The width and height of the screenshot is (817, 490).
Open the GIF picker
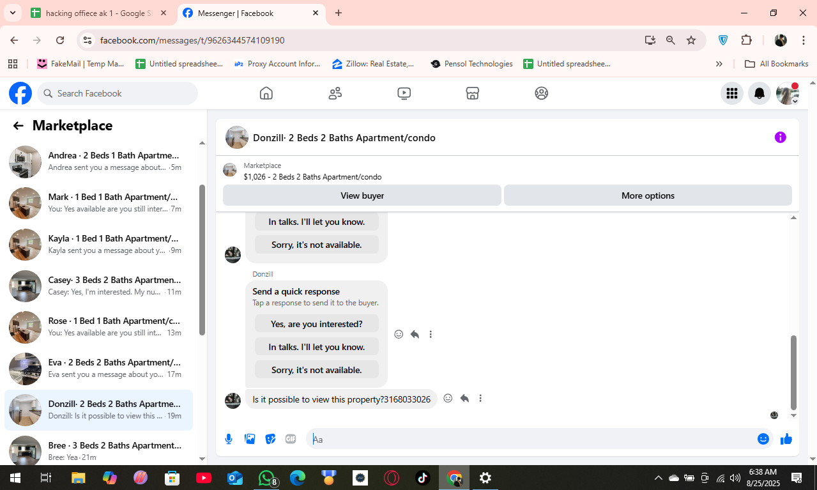(291, 439)
